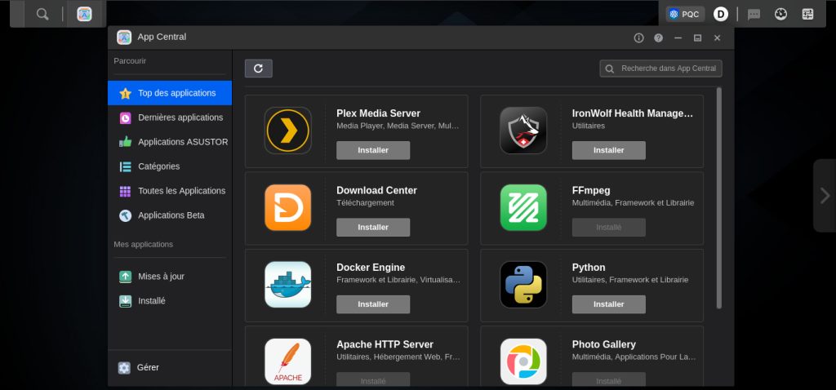Install Plex Media Server

(373, 150)
